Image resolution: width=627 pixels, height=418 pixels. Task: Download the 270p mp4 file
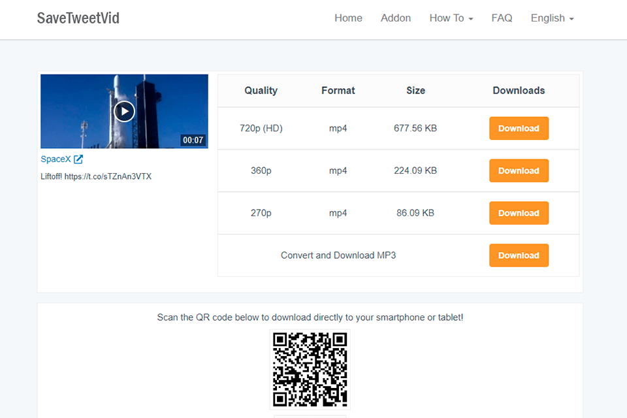pyautogui.click(x=519, y=213)
